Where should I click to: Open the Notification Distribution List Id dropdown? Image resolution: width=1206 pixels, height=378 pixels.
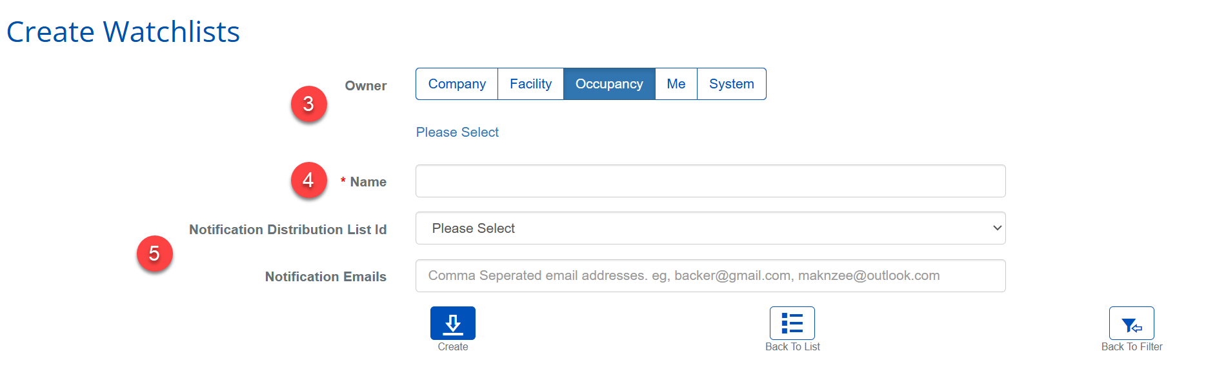[710, 228]
